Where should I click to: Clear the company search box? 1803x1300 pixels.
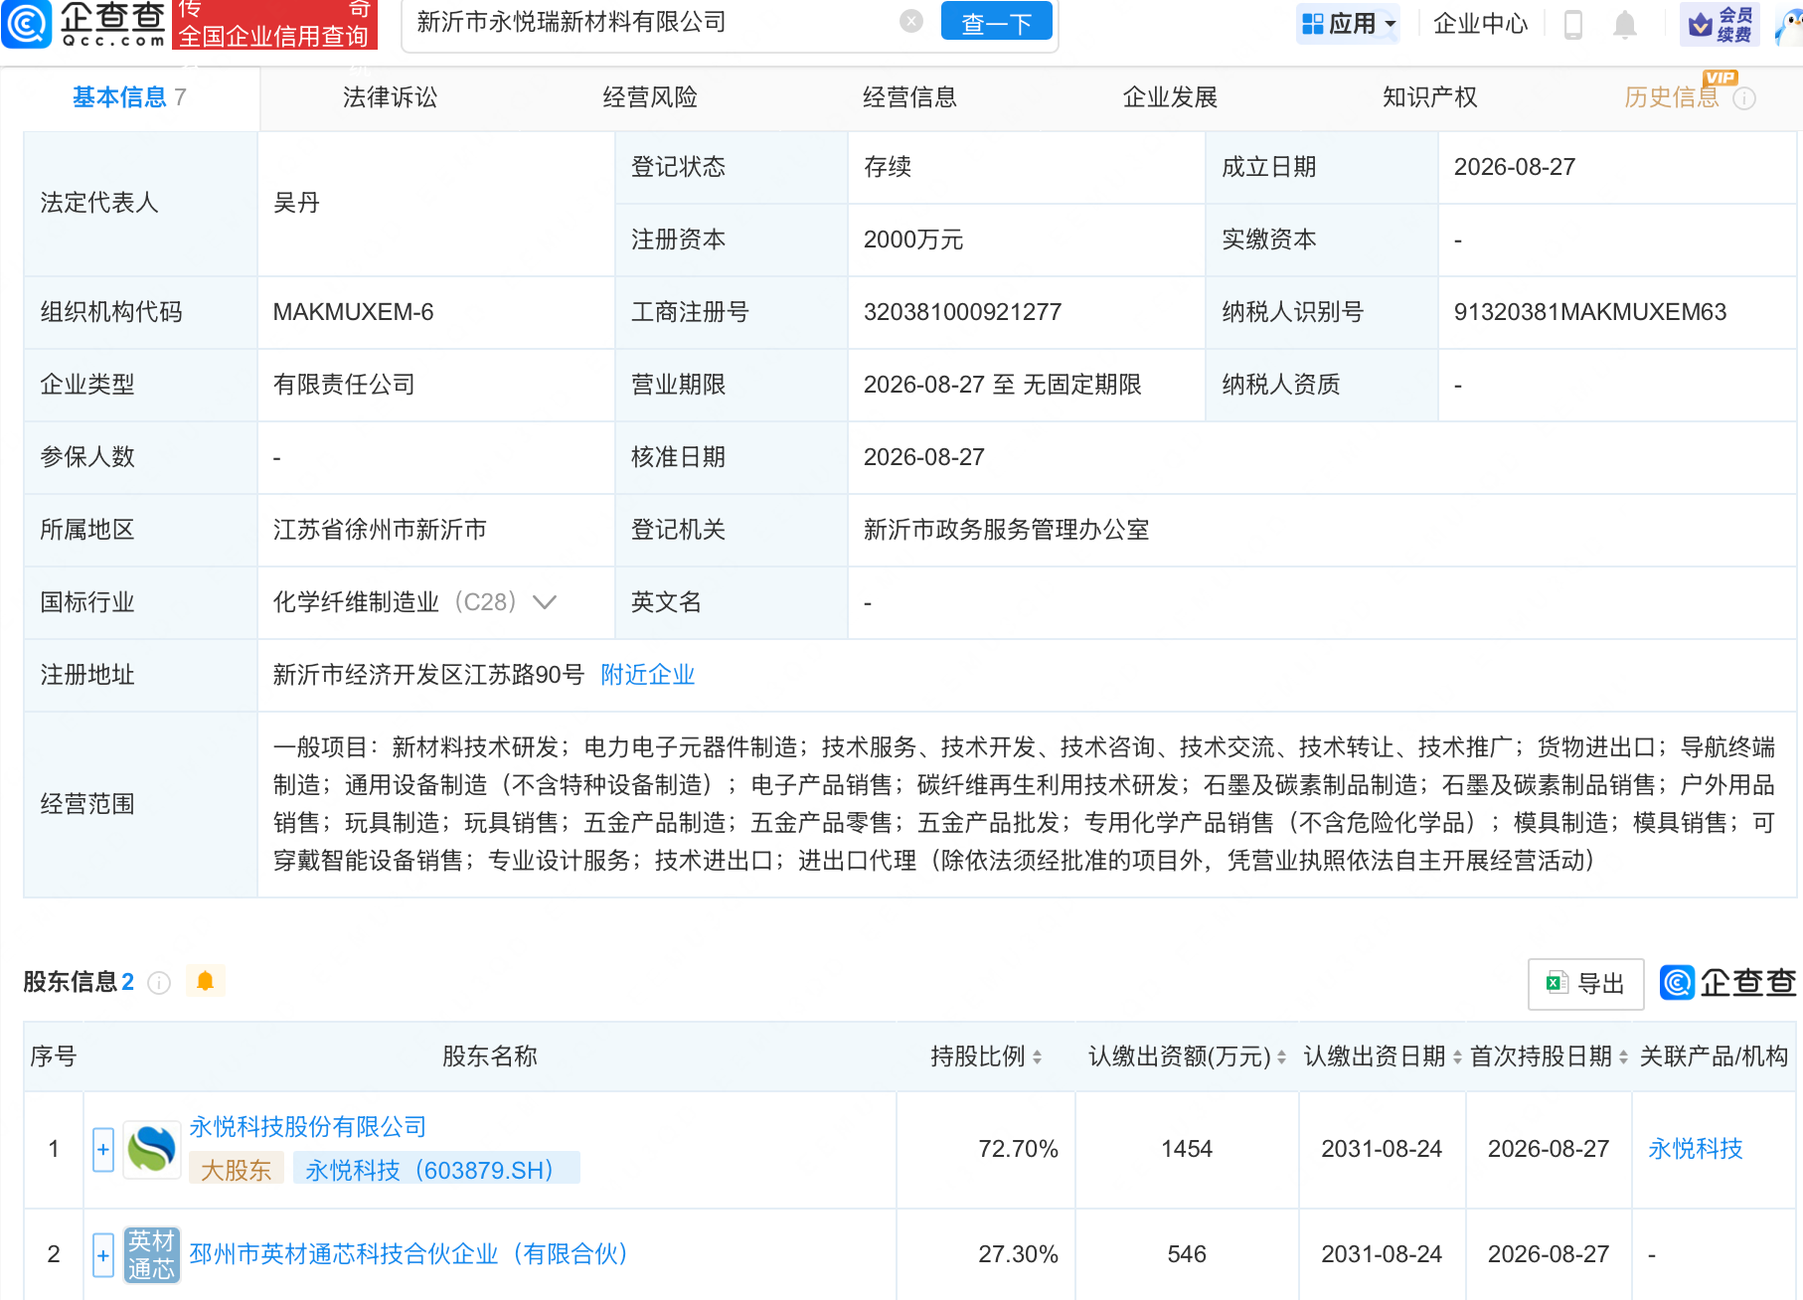point(910,21)
